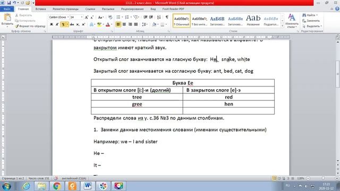This screenshot has height=191, width=340.
Task: Click the Save icon in quick access toolbar
Action: tap(9, 3)
